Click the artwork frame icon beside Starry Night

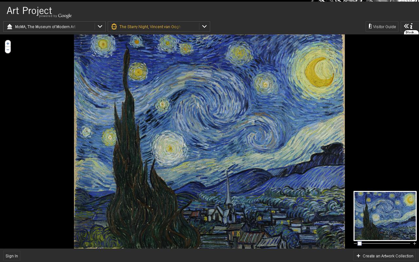[114, 27]
